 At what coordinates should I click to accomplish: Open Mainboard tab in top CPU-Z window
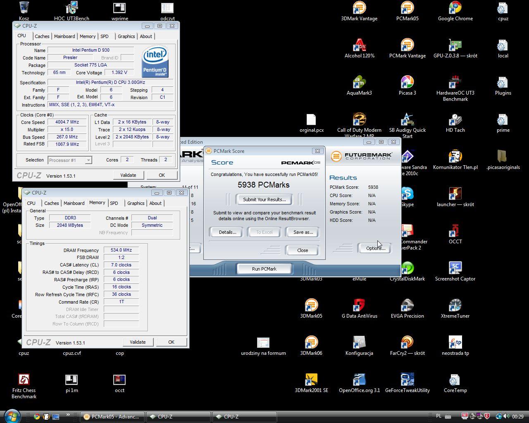64,36
